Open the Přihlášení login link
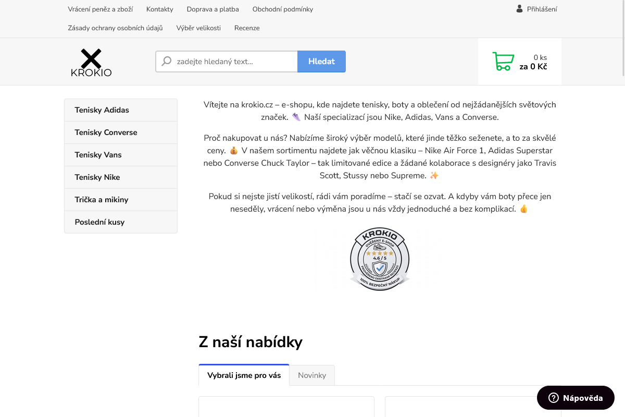 542,9
